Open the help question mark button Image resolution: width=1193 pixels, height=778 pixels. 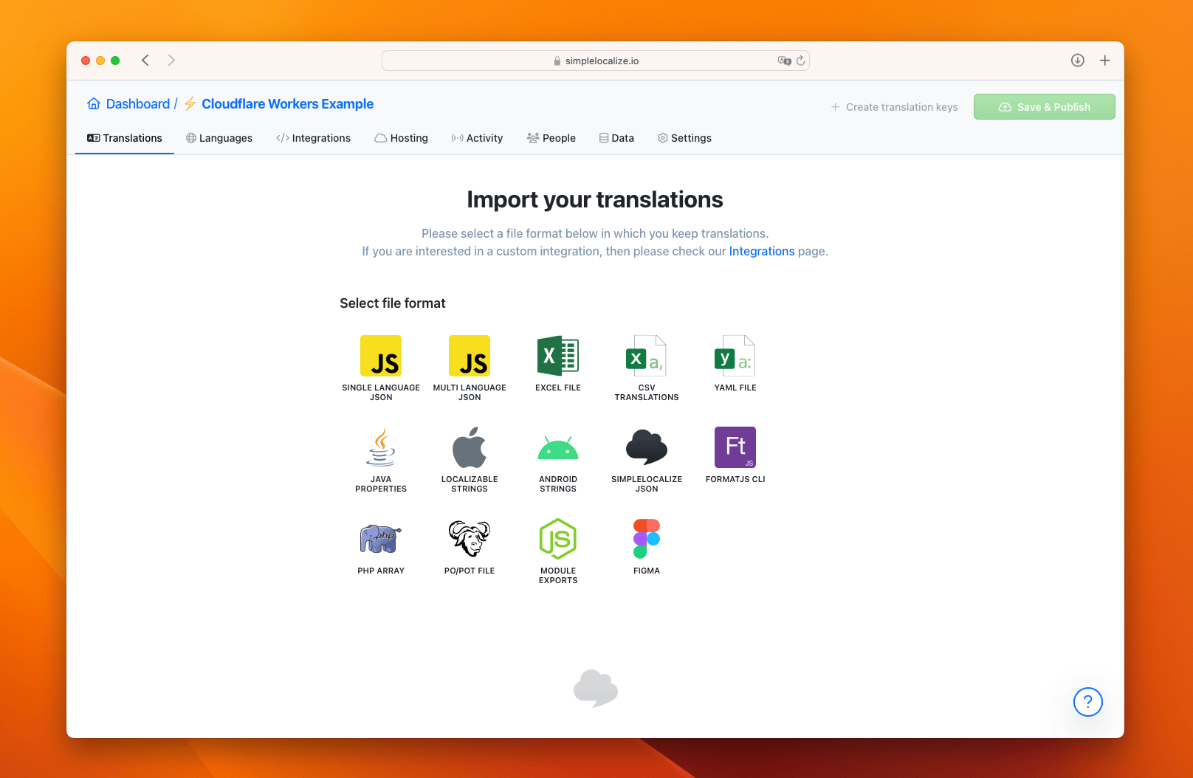1088,702
